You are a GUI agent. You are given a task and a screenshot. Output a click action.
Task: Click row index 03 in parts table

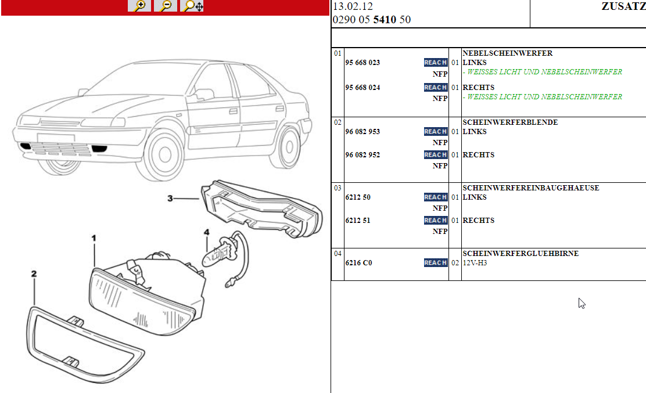(x=338, y=188)
